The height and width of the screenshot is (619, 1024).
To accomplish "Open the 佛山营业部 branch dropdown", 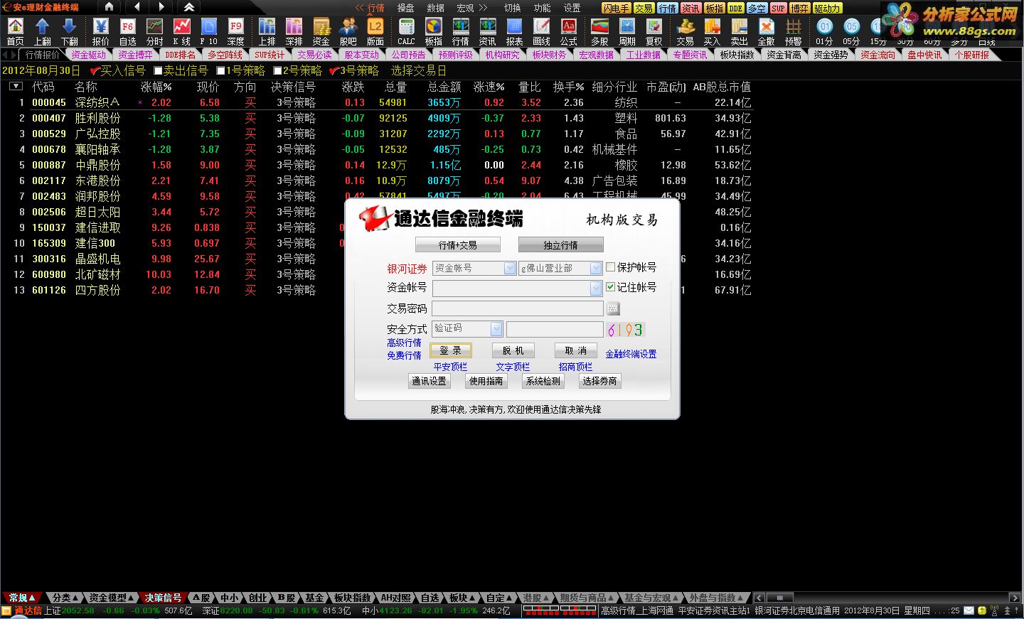I will 596,268.
